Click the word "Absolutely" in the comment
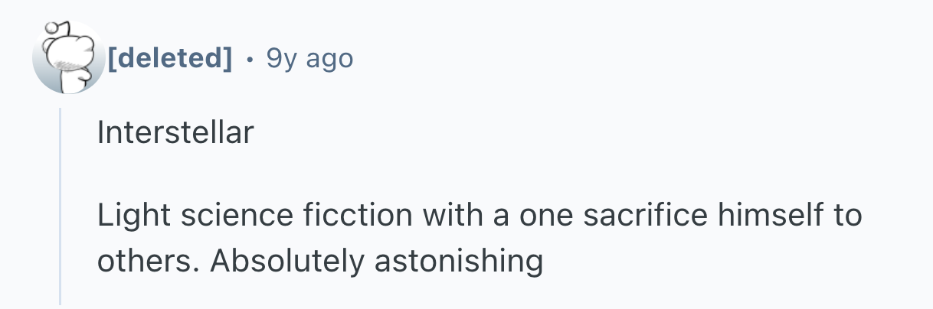The image size is (933, 309). pos(286,261)
